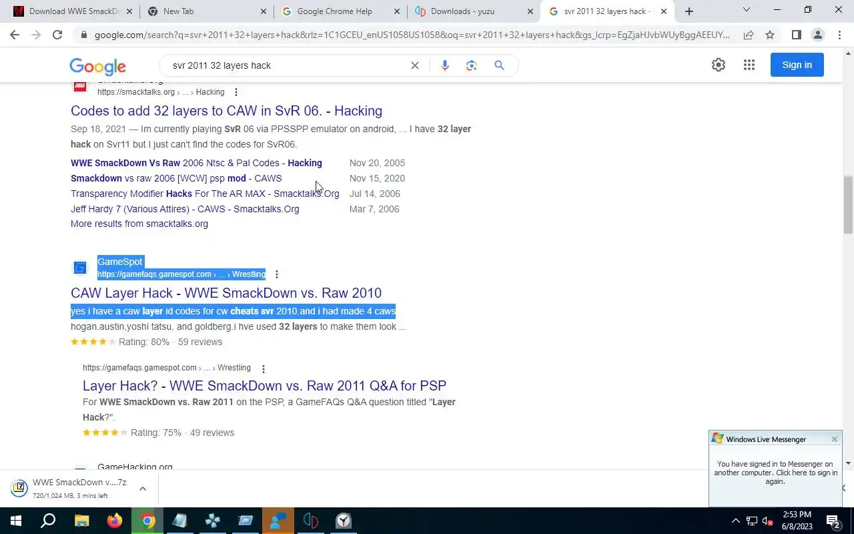Screen dimensions: 854x534
Task: Click the taskbar clock 2:53 PM
Action: pos(796,521)
